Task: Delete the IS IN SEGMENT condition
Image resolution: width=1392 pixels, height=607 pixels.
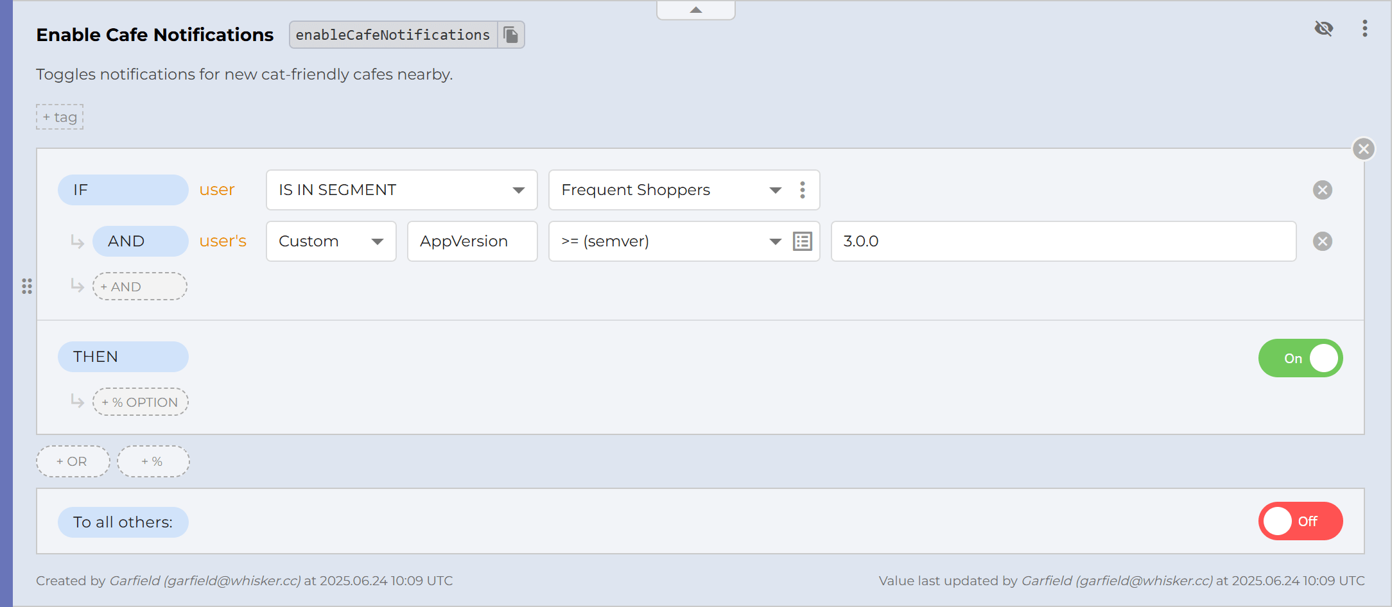Action: [x=1322, y=190]
